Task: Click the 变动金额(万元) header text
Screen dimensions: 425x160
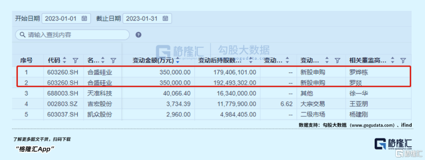Action: (153, 61)
